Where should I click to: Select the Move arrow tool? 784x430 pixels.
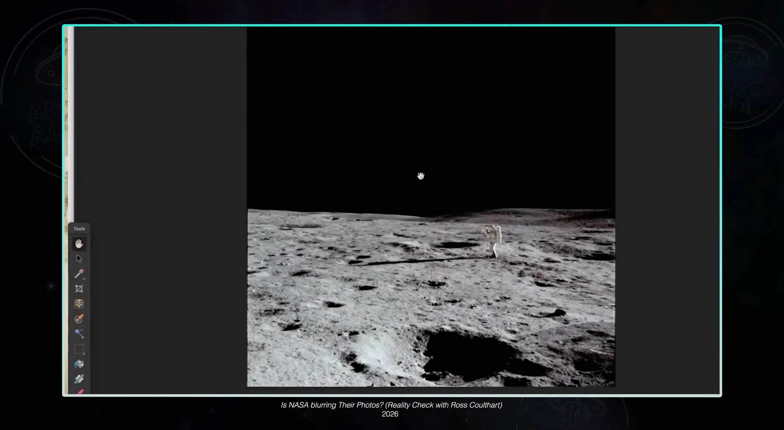[79, 258]
